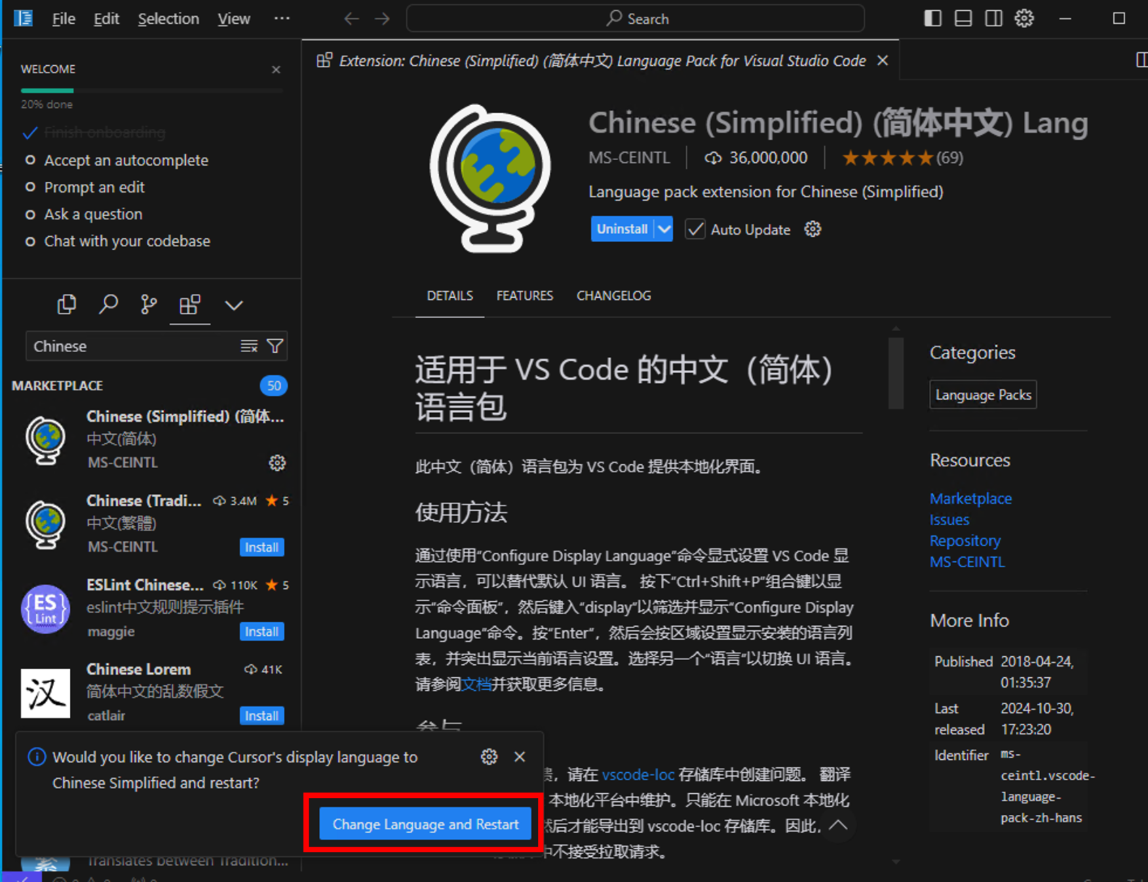Click the Language Packs category tag
Screen dimensions: 1148x882
click(x=983, y=395)
